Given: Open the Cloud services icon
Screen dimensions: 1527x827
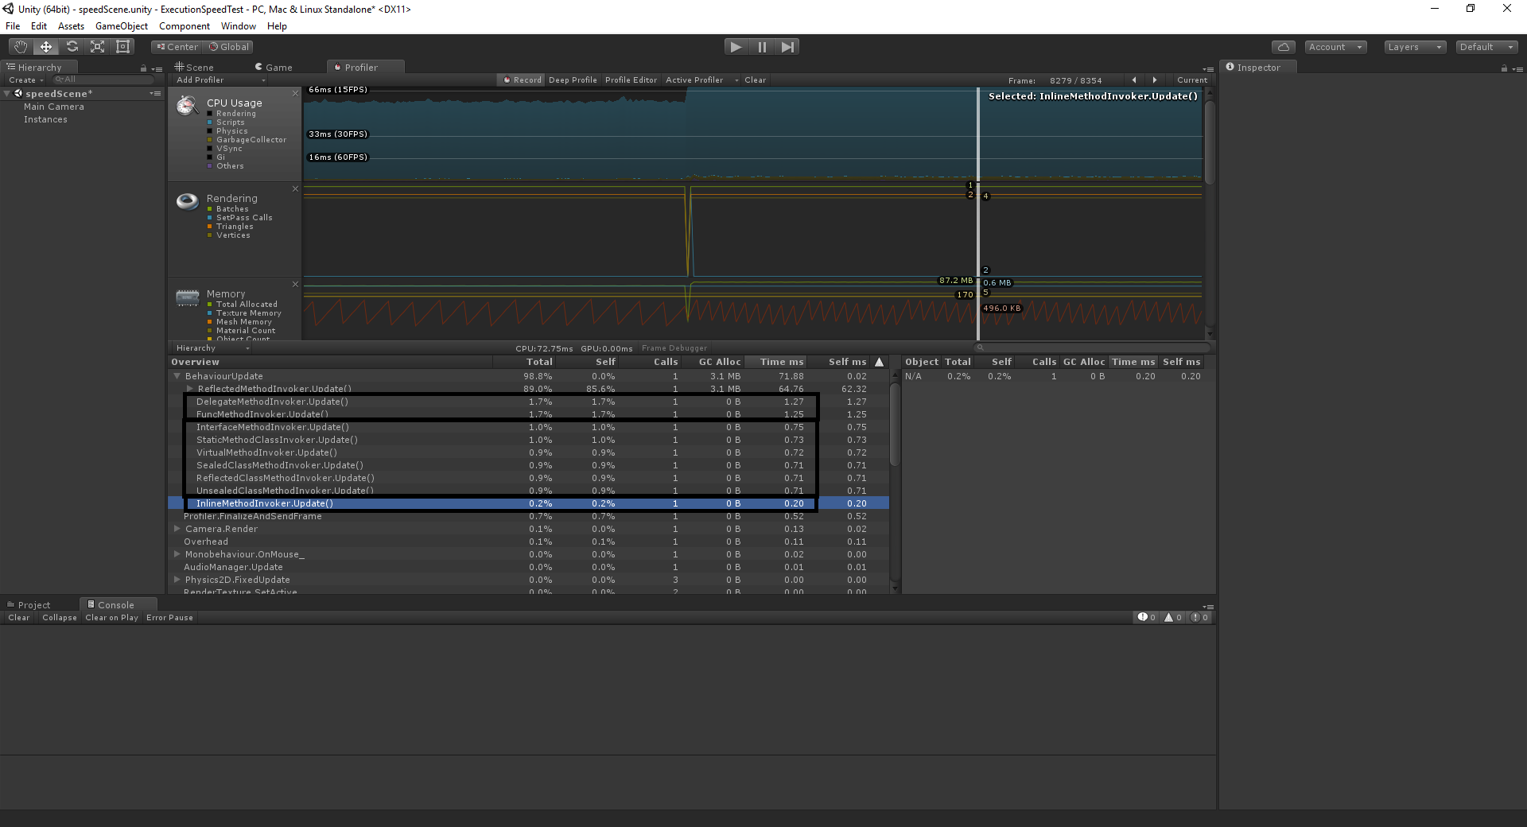Looking at the screenshot, I should coord(1283,47).
